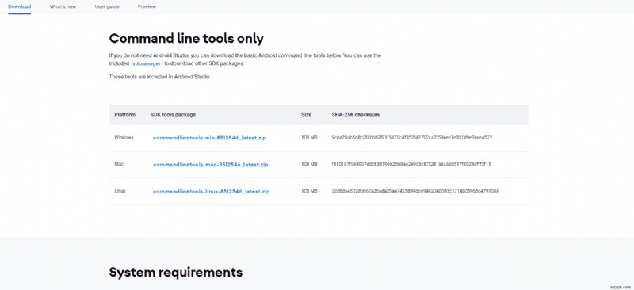
Task: Click the SHA-256 checksum column header
Action: [355, 115]
